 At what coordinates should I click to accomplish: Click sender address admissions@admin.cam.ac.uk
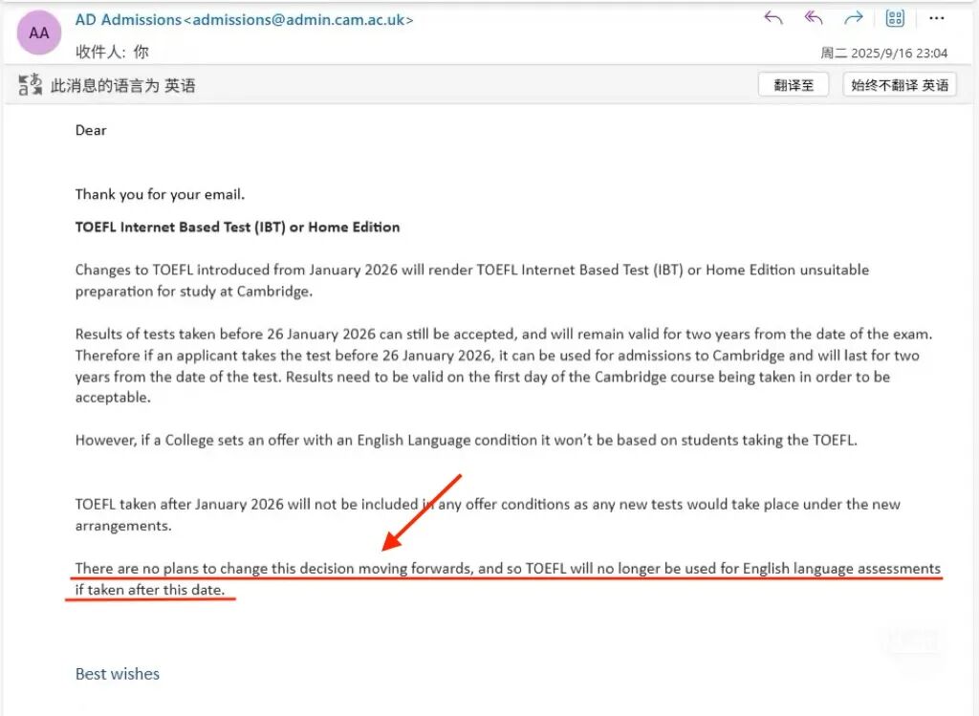point(299,20)
